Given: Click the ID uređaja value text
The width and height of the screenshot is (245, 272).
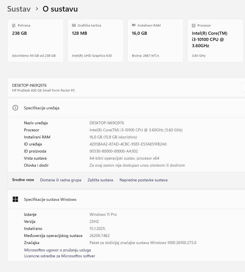Looking at the screenshot, I should pyautogui.click(x=128, y=144).
